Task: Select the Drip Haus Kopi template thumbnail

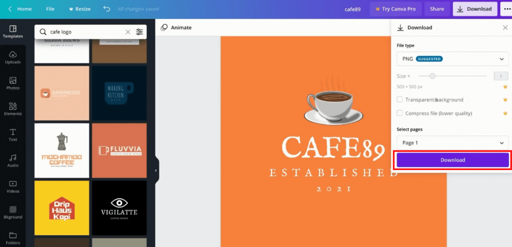Action: pos(62,208)
